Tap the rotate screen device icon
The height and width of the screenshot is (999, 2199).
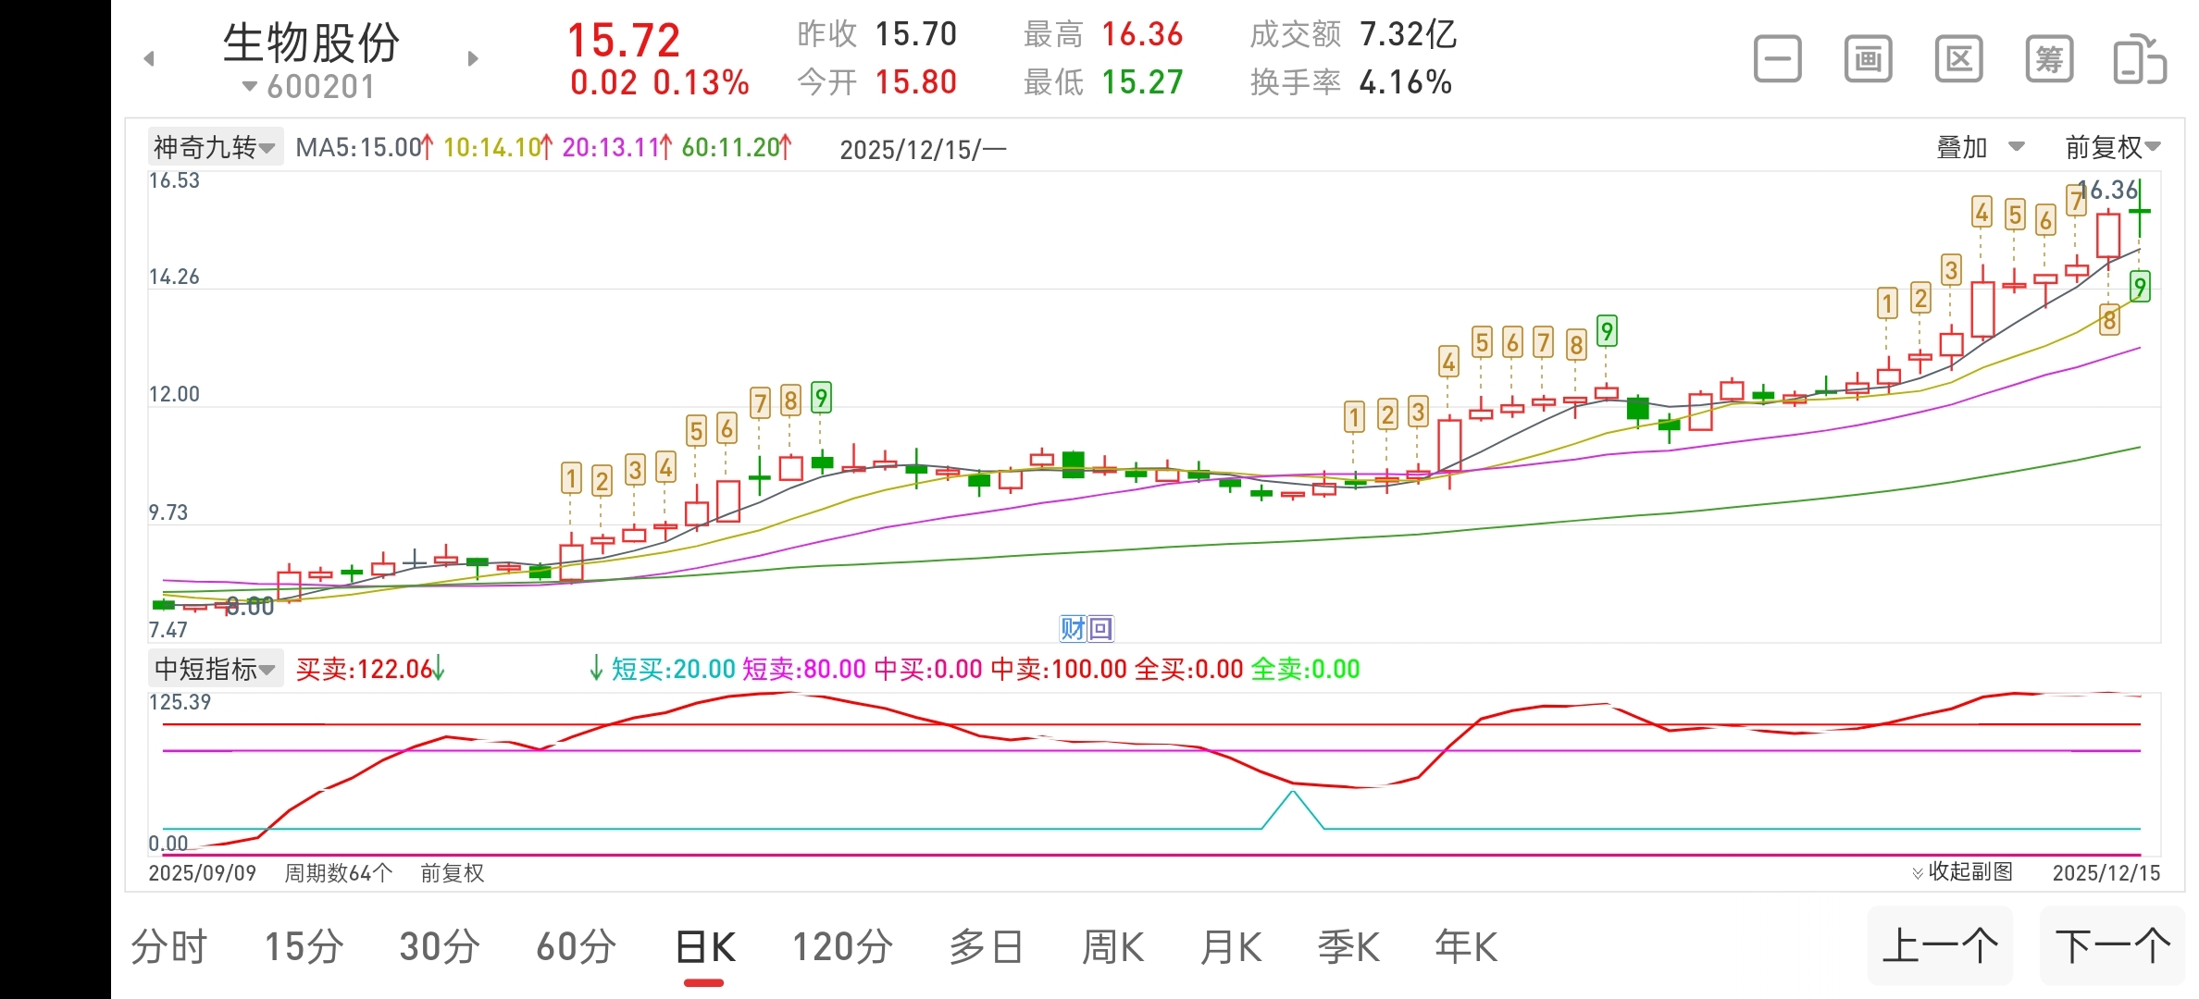pyautogui.click(x=2139, y=60)
